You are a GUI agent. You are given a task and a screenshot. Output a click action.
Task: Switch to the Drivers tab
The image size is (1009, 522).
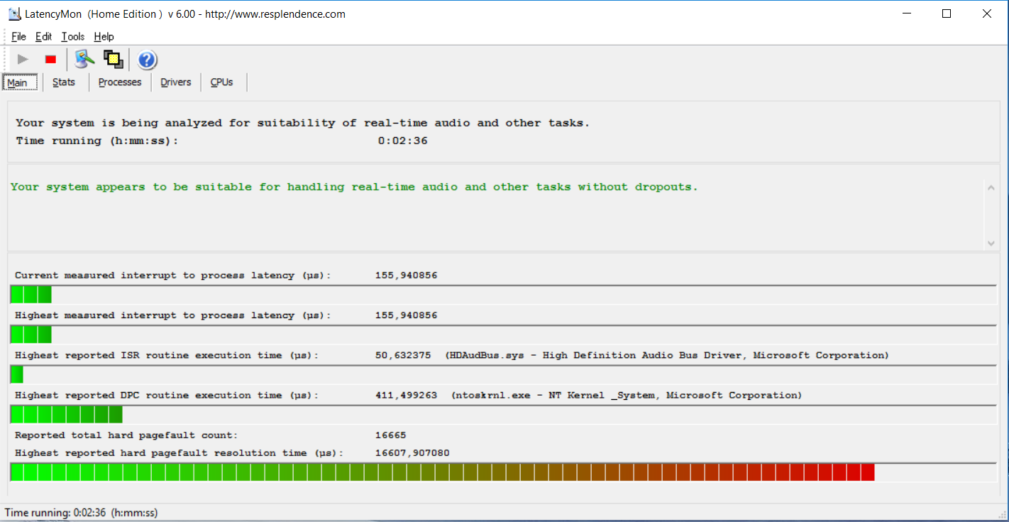(175, 82)
